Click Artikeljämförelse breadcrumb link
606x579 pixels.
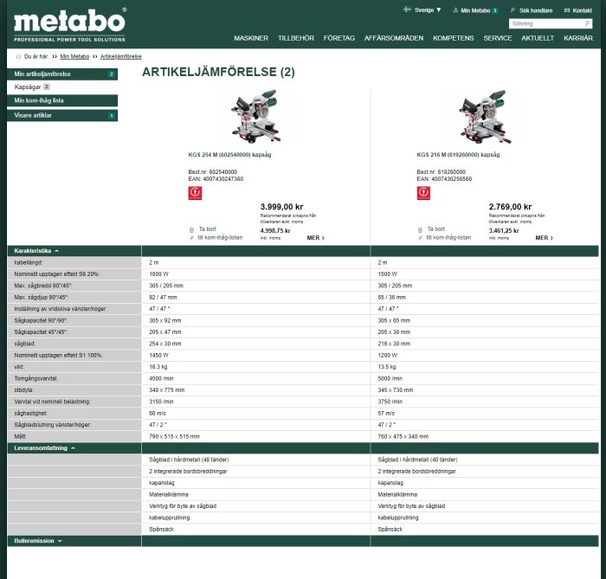tap(121, 57)
